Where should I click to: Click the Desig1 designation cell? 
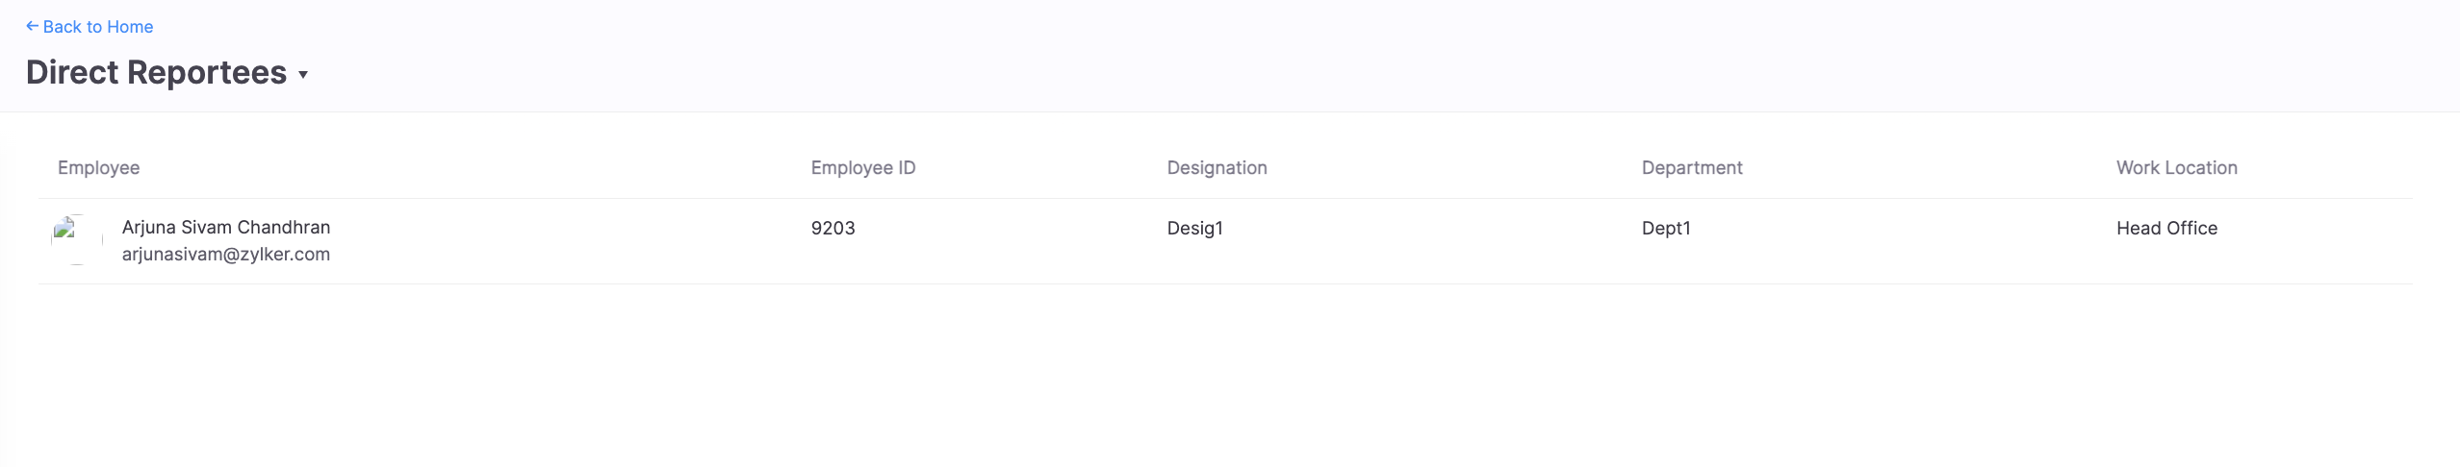pyautogui.click(x=1194, y=229)
